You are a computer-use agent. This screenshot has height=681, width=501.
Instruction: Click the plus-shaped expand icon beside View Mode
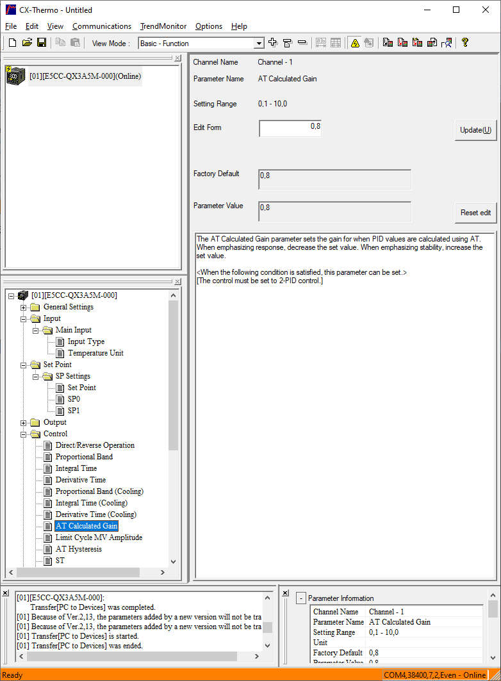[x=273, y=42]
